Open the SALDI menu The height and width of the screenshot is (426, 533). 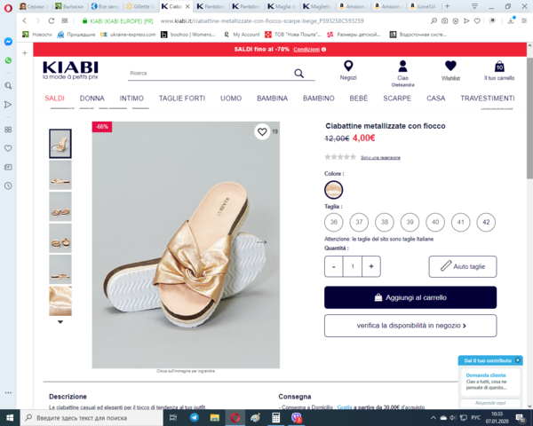54,99
